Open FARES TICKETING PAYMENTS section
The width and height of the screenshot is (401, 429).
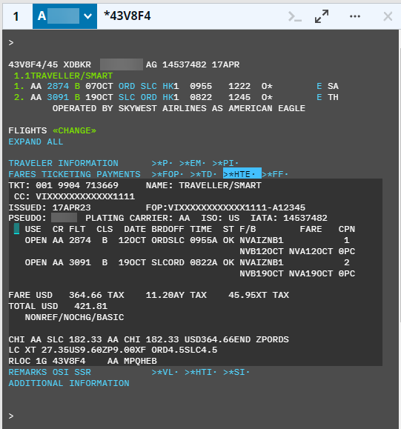pos(74,174)
